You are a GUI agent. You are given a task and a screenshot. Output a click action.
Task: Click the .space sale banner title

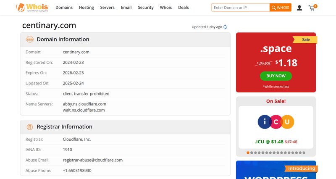point(276,49)
